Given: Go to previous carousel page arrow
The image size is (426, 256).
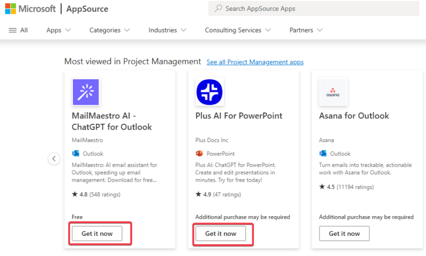Looking at the screenshot, I should (x=54, y=159).
